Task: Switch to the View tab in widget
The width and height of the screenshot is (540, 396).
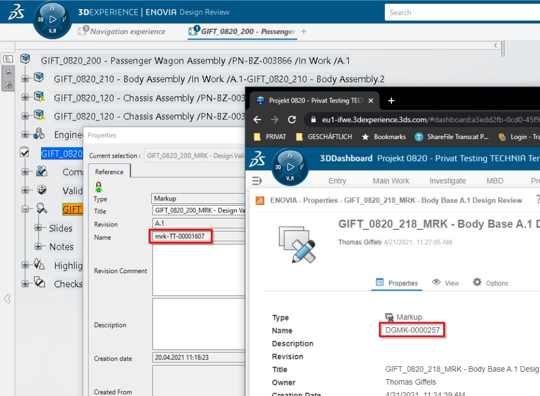Action: pyautogui.click(x=445, y=283)
